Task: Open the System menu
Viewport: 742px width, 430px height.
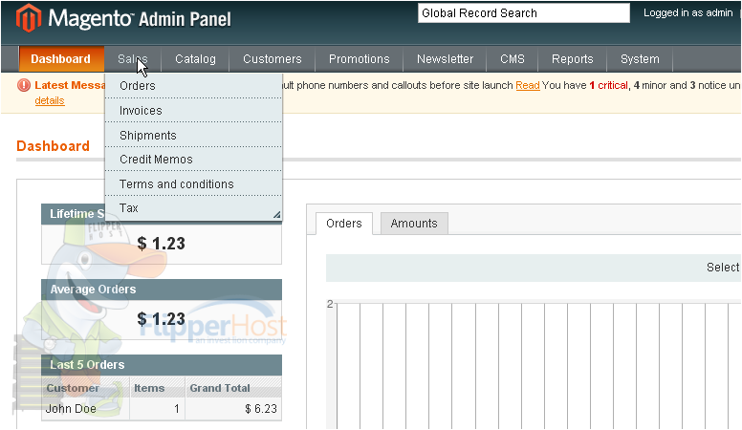Action: pos(640,59)
